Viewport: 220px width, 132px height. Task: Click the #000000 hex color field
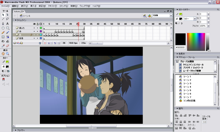[180, 47]
